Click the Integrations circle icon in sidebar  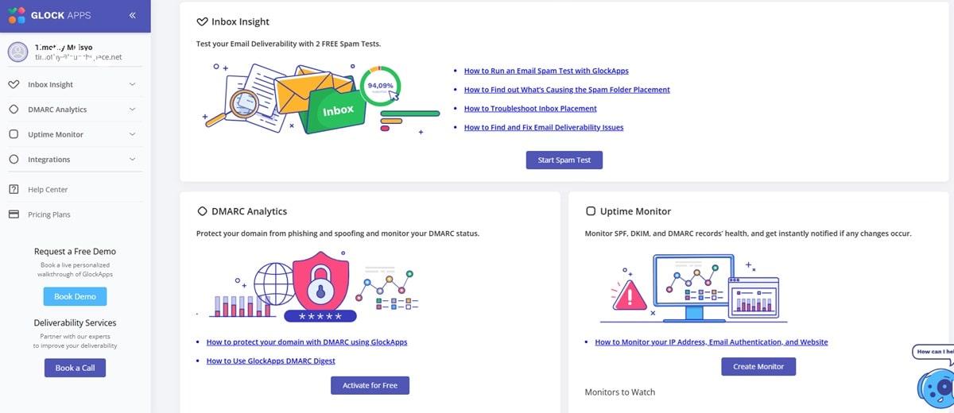coord(14,160)
